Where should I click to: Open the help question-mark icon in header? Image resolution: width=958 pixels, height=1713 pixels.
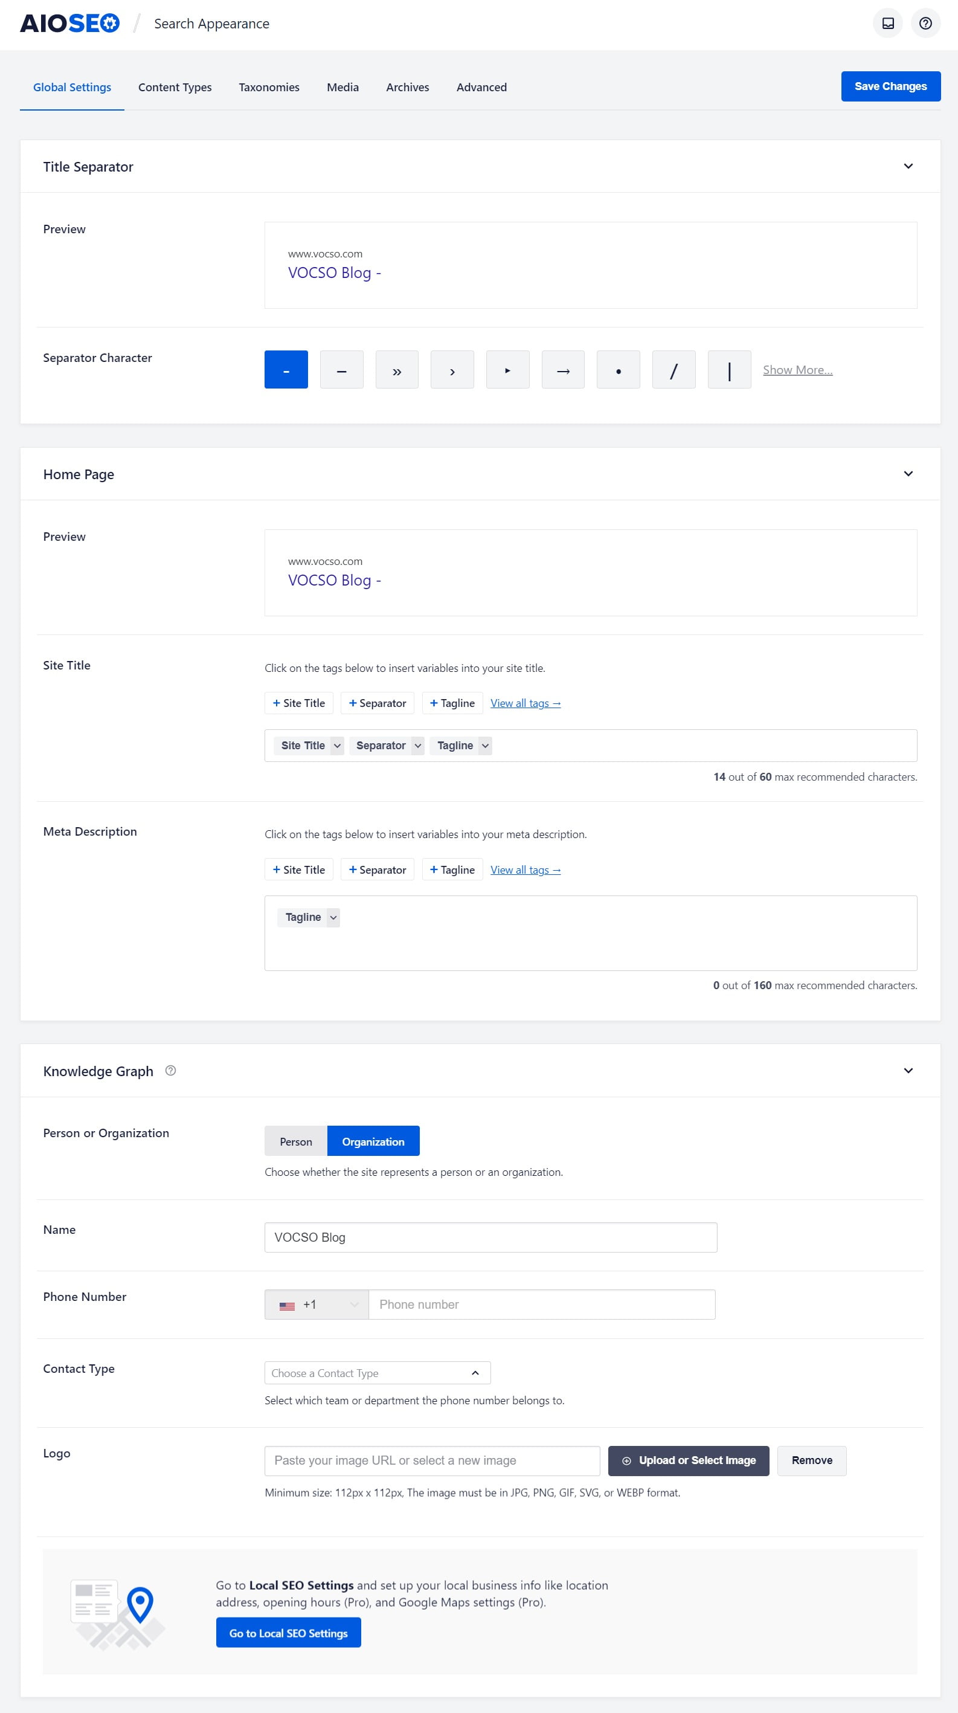pos(925,24)
